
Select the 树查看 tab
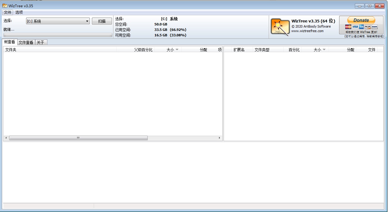point(9,42)
